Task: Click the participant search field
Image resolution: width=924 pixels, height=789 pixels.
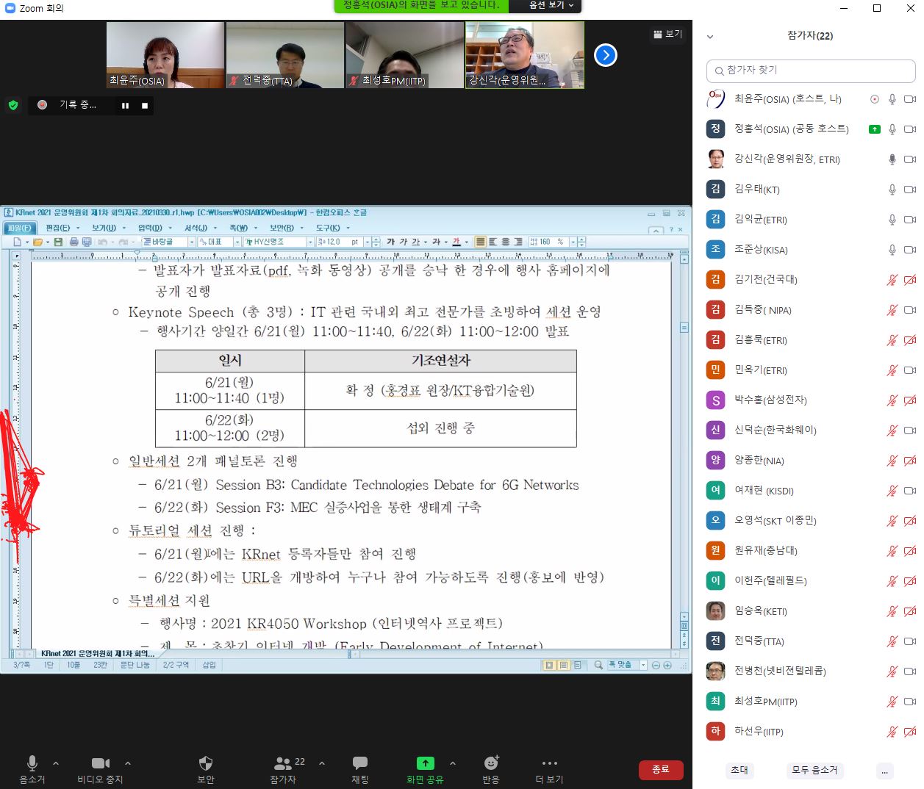Action: coord(811,71)
